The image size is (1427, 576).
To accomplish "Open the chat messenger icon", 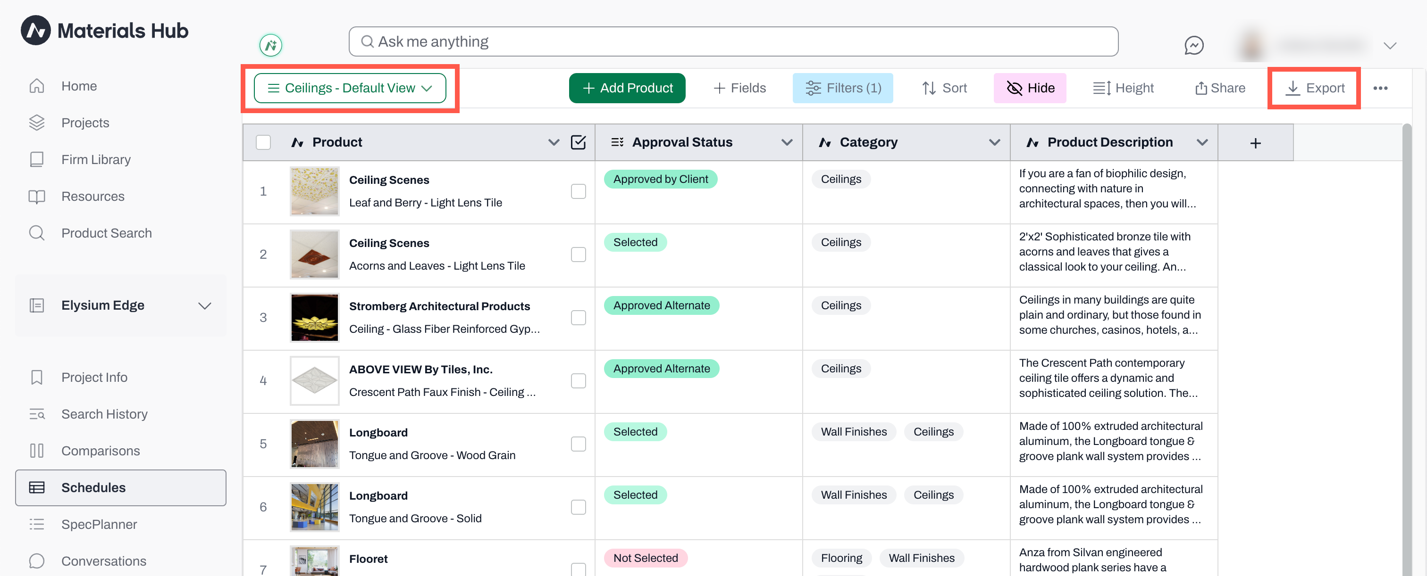I will pos(1194,45).
